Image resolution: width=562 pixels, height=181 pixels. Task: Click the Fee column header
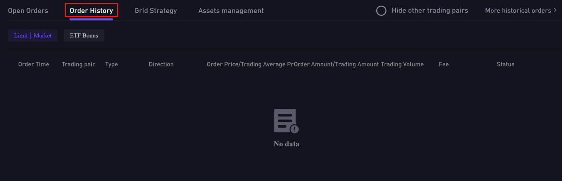click(x=444, y=64)
